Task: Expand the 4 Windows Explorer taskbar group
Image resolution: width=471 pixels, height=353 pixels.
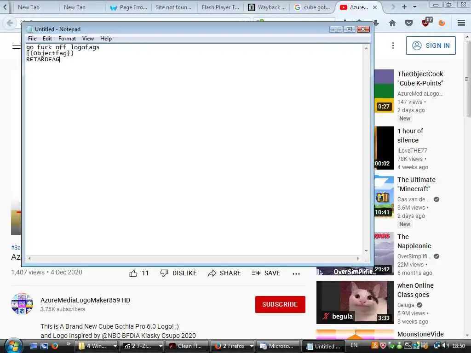Action: click(x=115, y=346)
